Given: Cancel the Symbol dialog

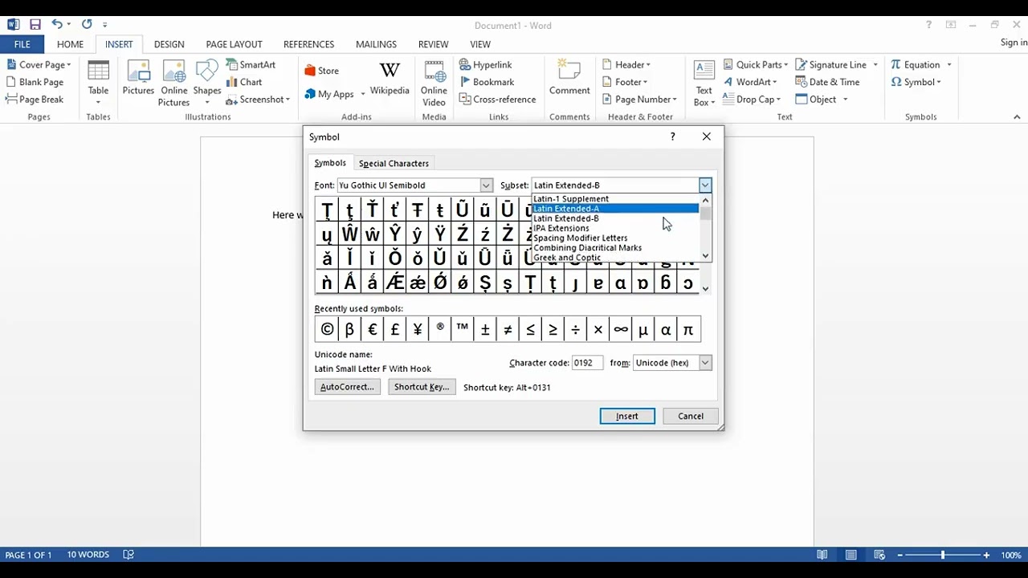Looking at the screenshot, I should pos(691,416).
